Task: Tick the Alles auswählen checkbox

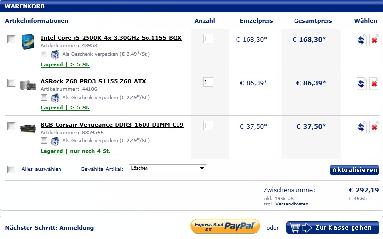Action: pos(11,169)
